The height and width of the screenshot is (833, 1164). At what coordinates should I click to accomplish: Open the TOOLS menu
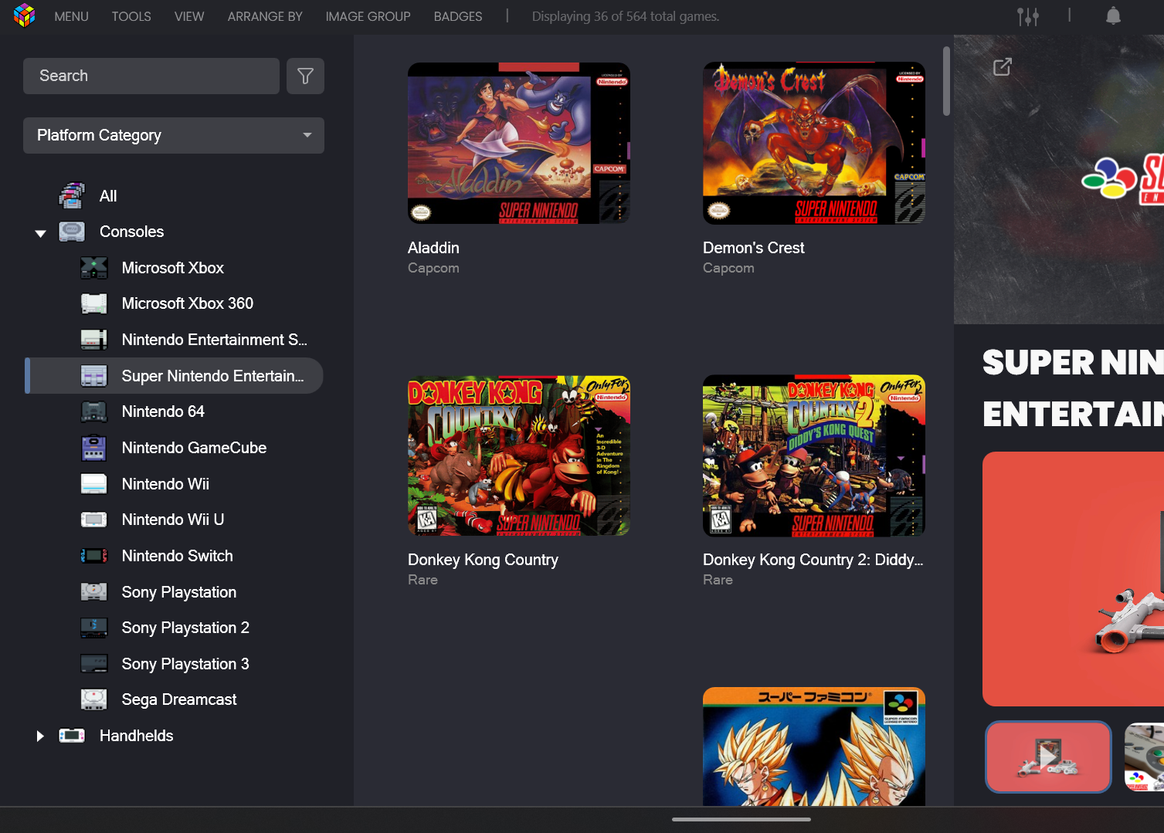coord(131,16)
